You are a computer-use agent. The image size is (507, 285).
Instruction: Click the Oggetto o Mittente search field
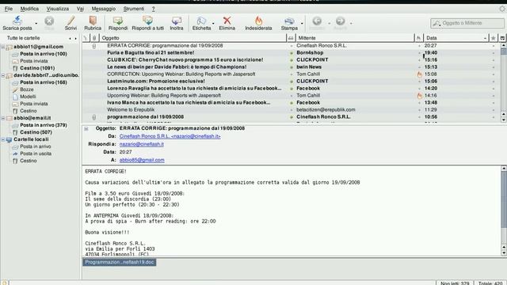pyautogui.click(x=467, y=23)
